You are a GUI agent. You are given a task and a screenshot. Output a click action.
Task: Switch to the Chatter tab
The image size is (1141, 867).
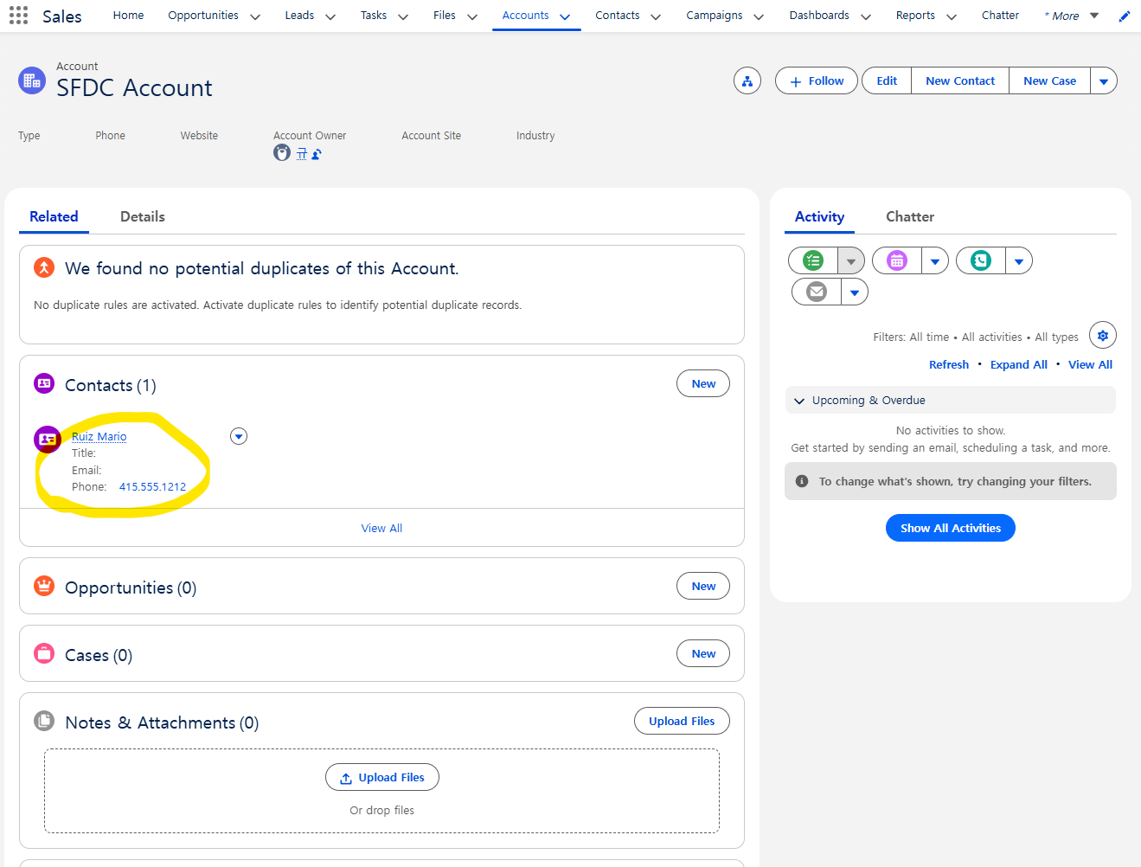pos(909,217)
